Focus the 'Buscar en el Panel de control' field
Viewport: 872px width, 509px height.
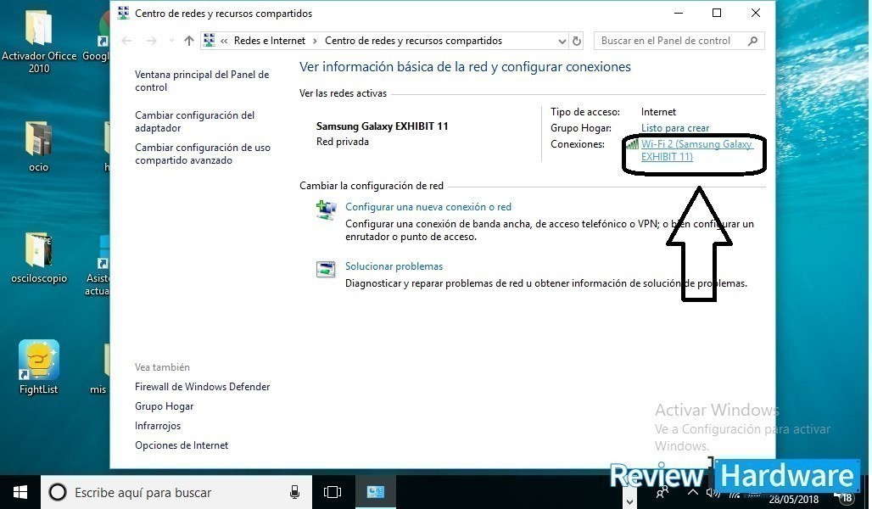coord(679,41)
